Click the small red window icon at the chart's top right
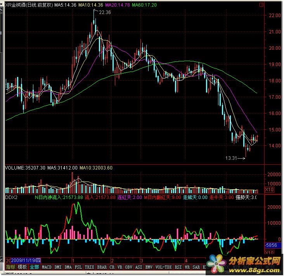This screenshot has width=284, height=276. tap(261, 5)
